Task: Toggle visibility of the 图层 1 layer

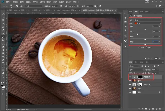Action: click(130, 88)
